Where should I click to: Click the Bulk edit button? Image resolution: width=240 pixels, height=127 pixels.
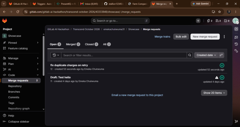(x=181, y=36)
